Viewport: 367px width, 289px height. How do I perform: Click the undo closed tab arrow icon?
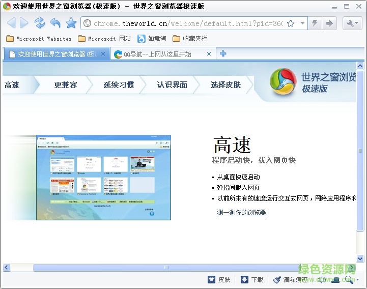click(x=55, y=23)
